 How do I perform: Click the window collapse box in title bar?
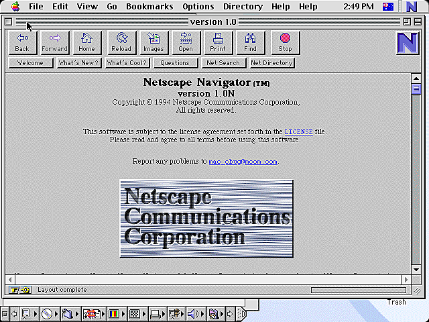pos(418,21)
